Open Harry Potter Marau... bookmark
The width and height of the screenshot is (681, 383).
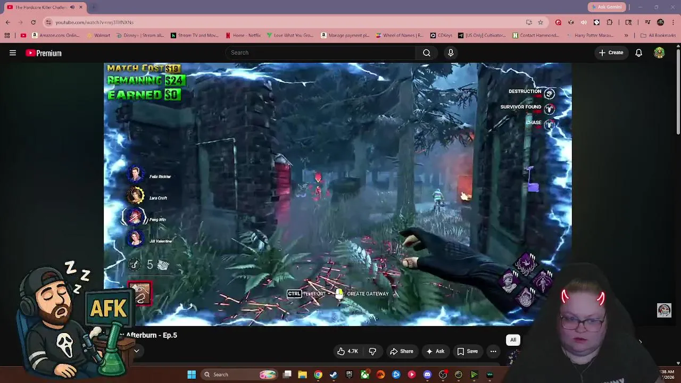(589, 36)
